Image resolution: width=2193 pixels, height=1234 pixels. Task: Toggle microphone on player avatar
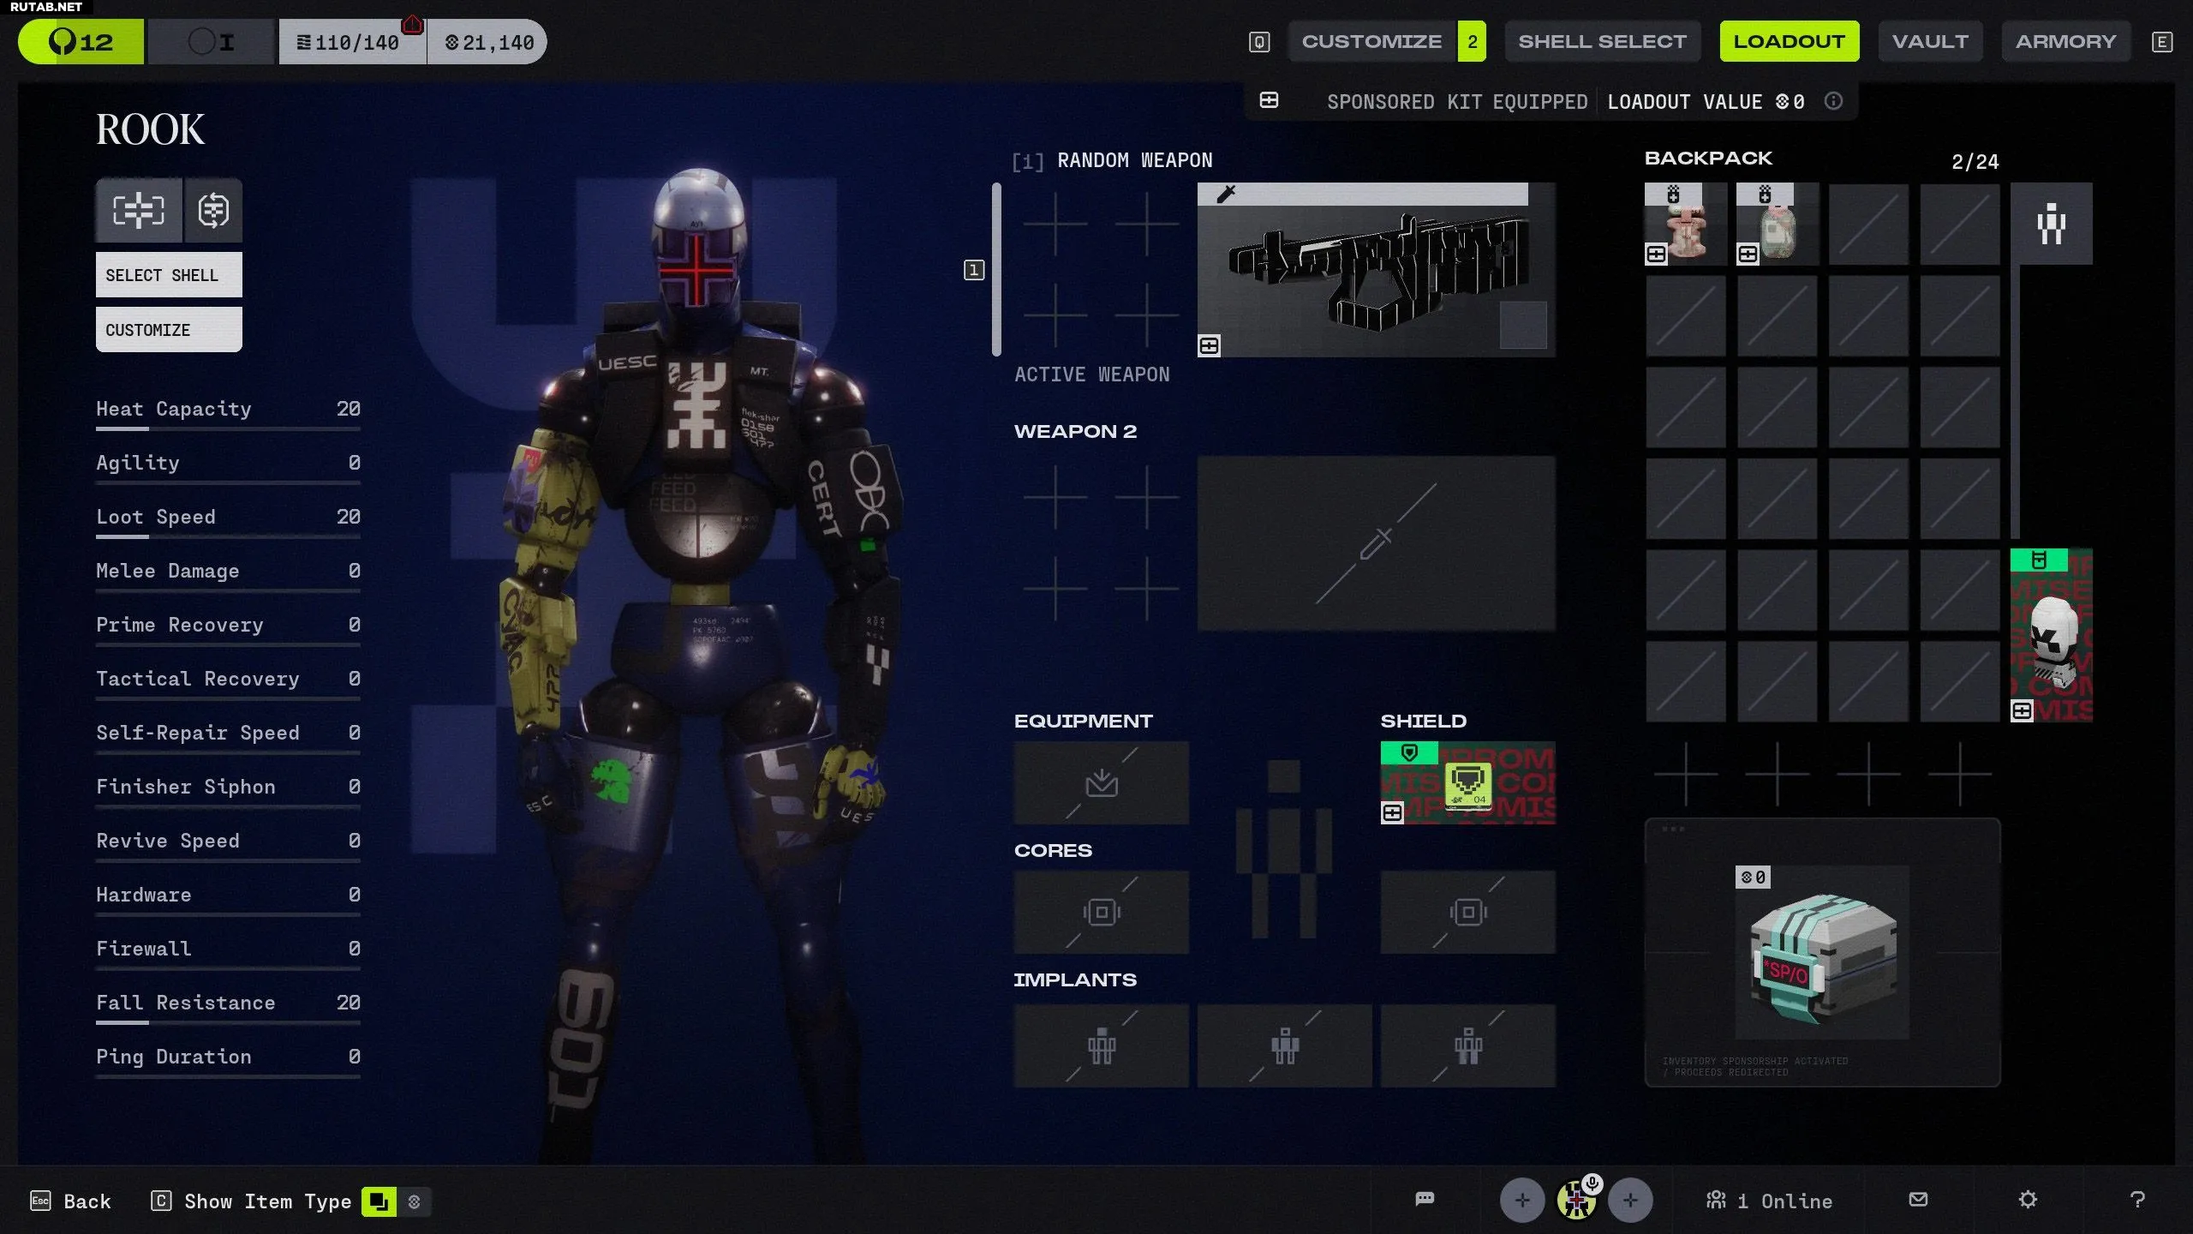pos(1592,1183)
